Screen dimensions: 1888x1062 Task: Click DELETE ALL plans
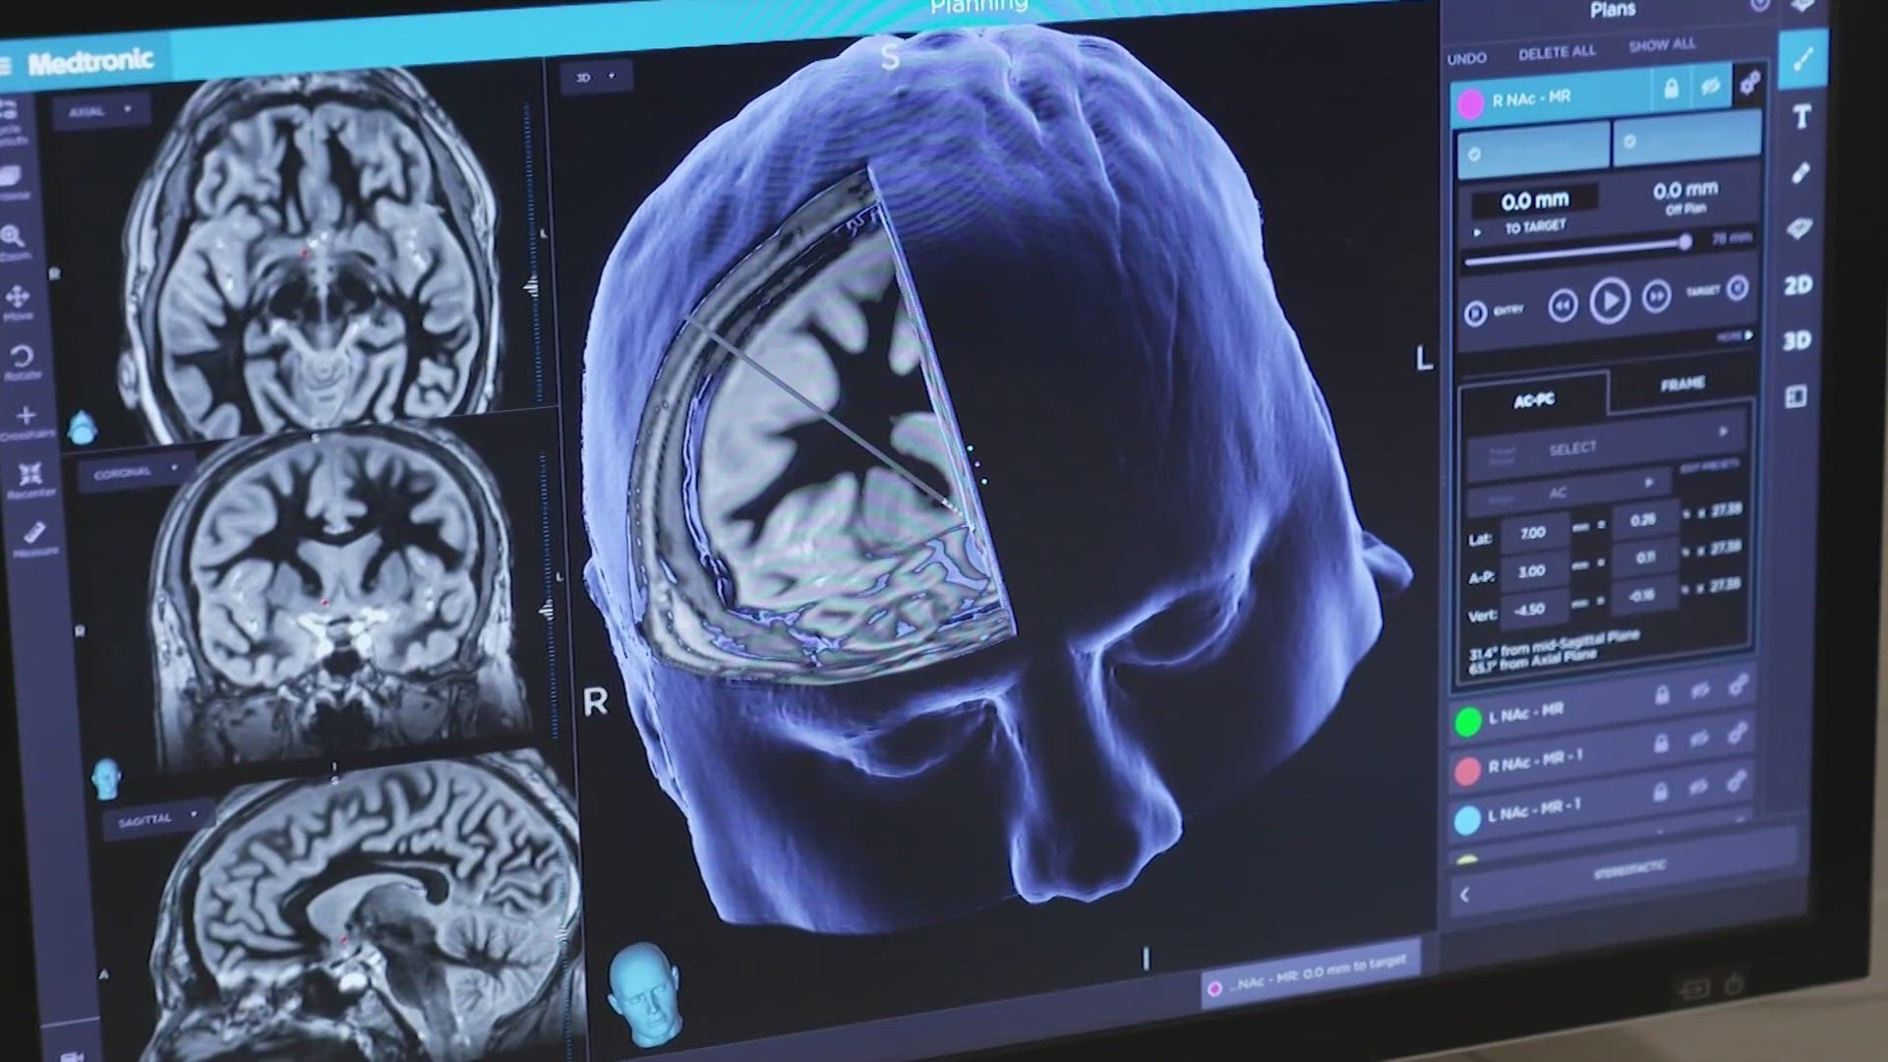click(1557, 52)
